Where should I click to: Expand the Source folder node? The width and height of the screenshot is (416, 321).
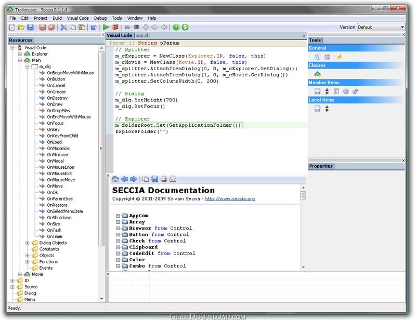12,287
